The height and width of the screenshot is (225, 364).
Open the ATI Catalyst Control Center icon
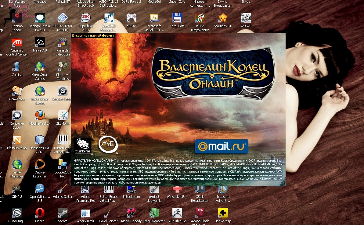click(x=17, y=42)
